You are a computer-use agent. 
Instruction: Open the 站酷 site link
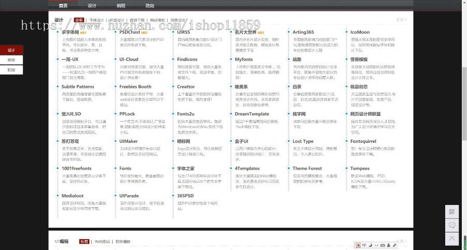[x=297, y=60]
